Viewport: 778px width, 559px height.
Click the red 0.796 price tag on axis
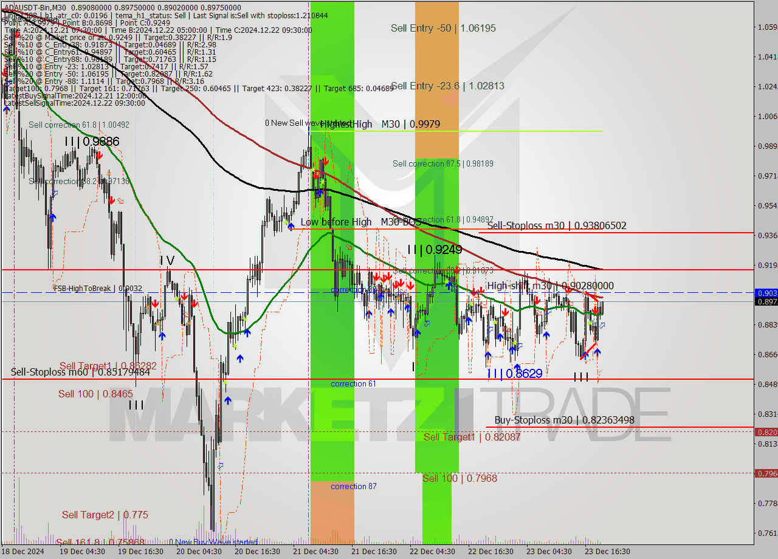[766, 473]
